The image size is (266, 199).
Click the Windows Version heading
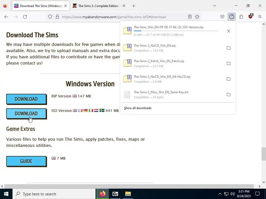tap(90, 84)
